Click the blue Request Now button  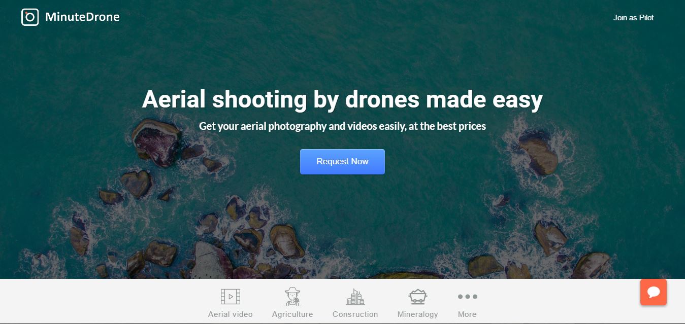click(x=342, y=162)
